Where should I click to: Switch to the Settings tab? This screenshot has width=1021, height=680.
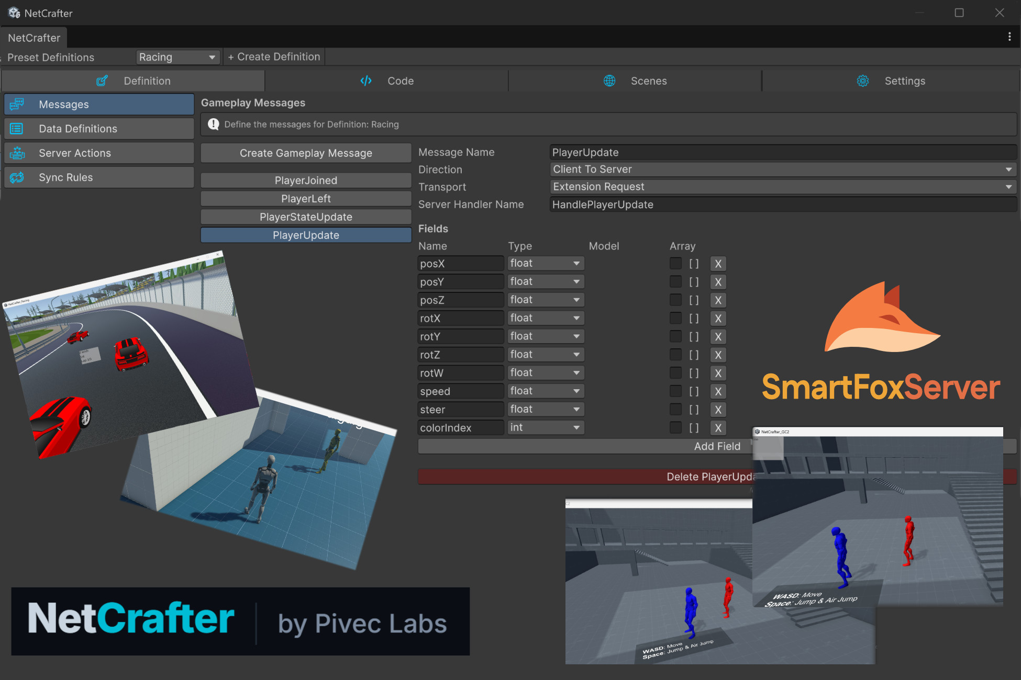pos(891,81)
